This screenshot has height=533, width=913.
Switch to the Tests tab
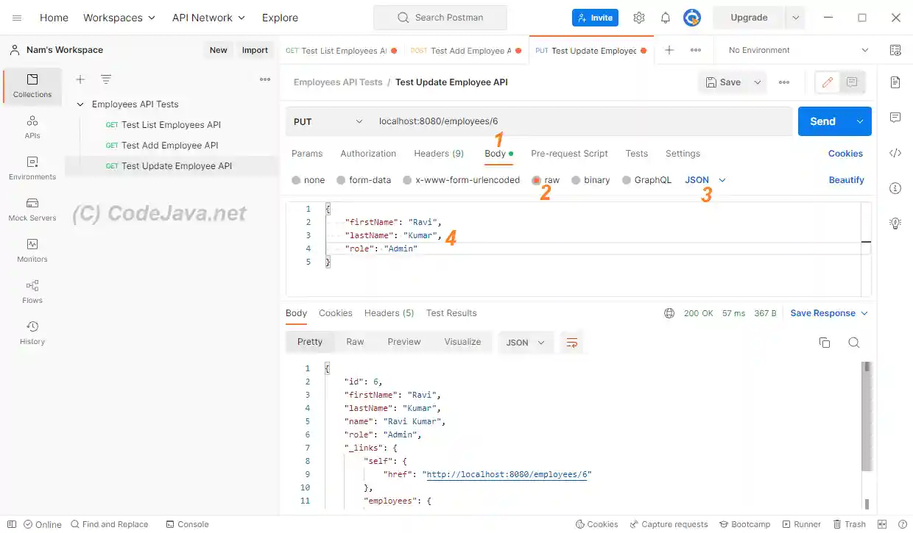636,154
